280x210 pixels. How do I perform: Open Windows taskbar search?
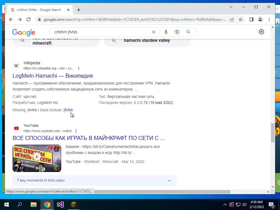(20, 205)
